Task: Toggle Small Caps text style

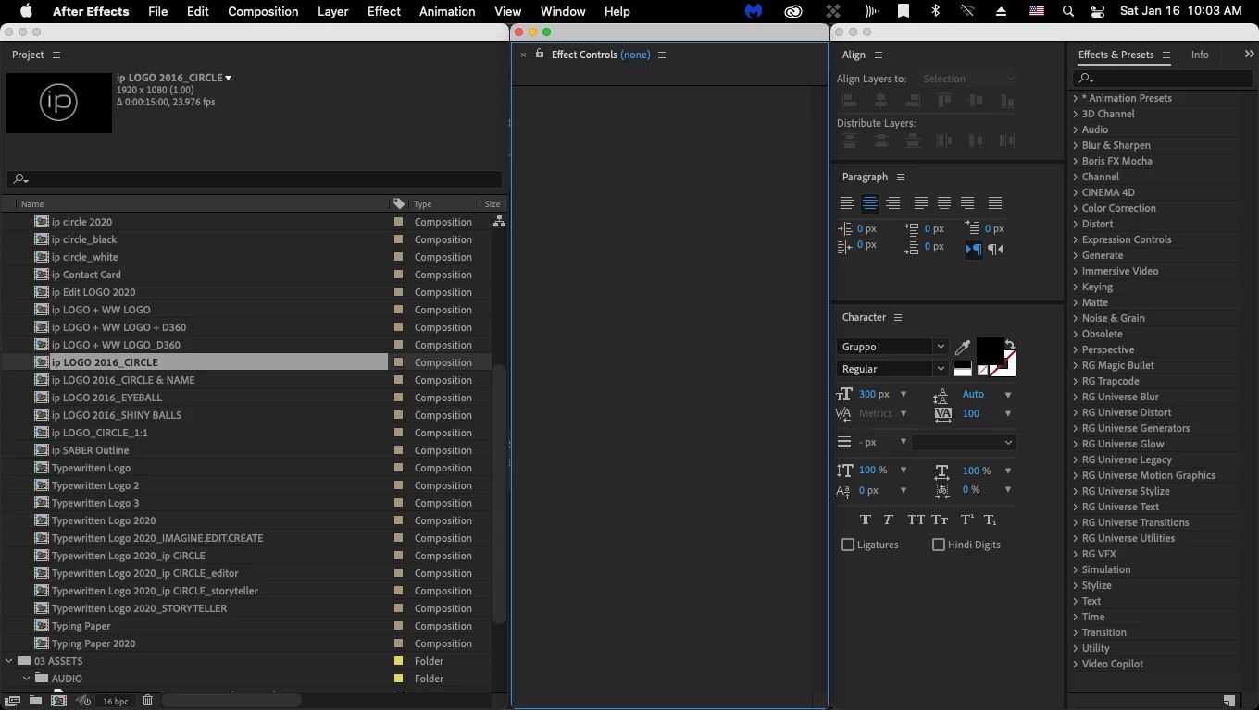Action: tap(940, 520)
